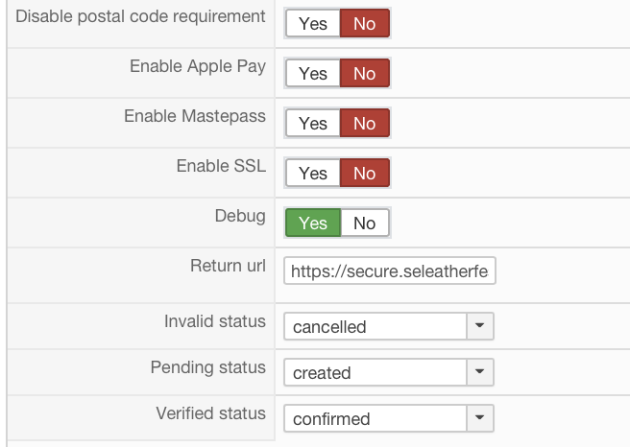Click No for Enable SSL
This screenshot has width=630, height=447.
(365, 173)
